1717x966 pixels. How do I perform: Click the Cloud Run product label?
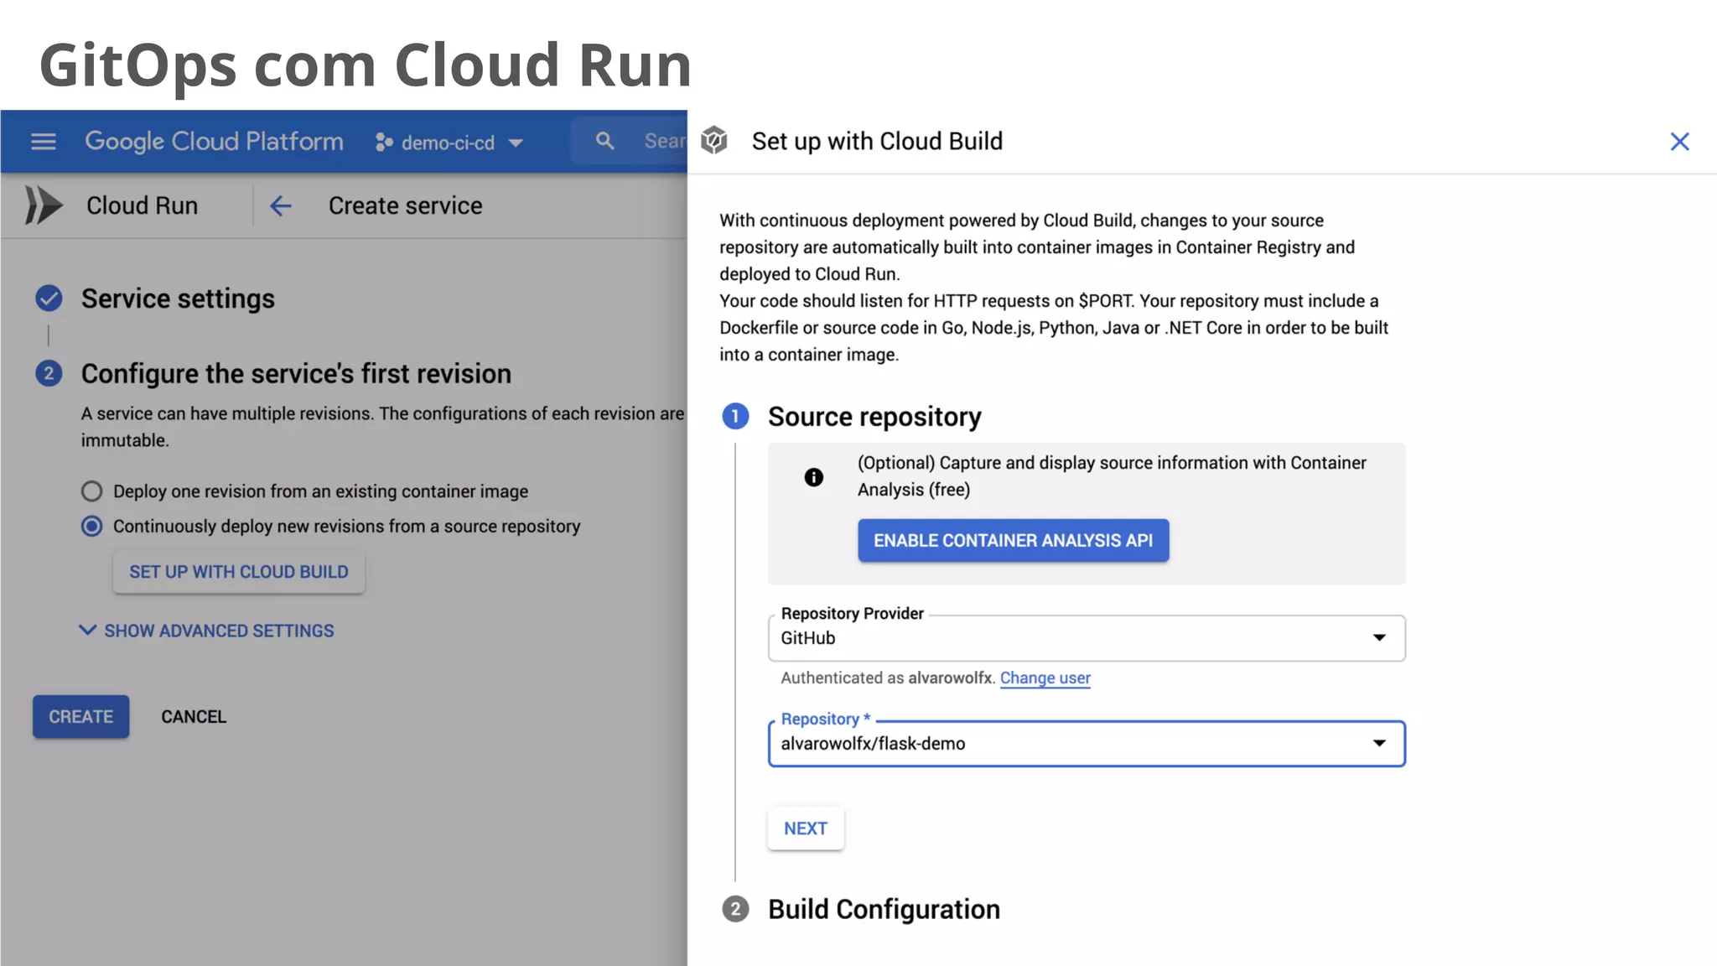(142, 205)
